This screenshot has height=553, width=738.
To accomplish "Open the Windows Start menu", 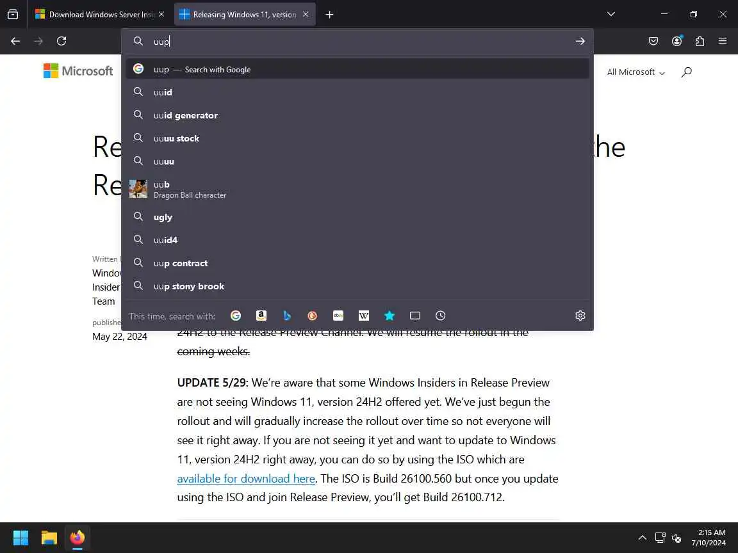I will point(20,538).
